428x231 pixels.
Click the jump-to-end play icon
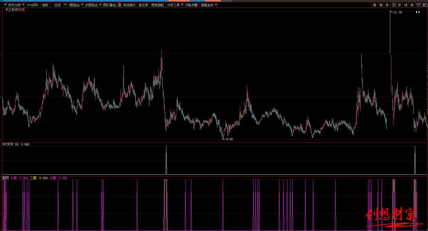[x=425, y=5]
